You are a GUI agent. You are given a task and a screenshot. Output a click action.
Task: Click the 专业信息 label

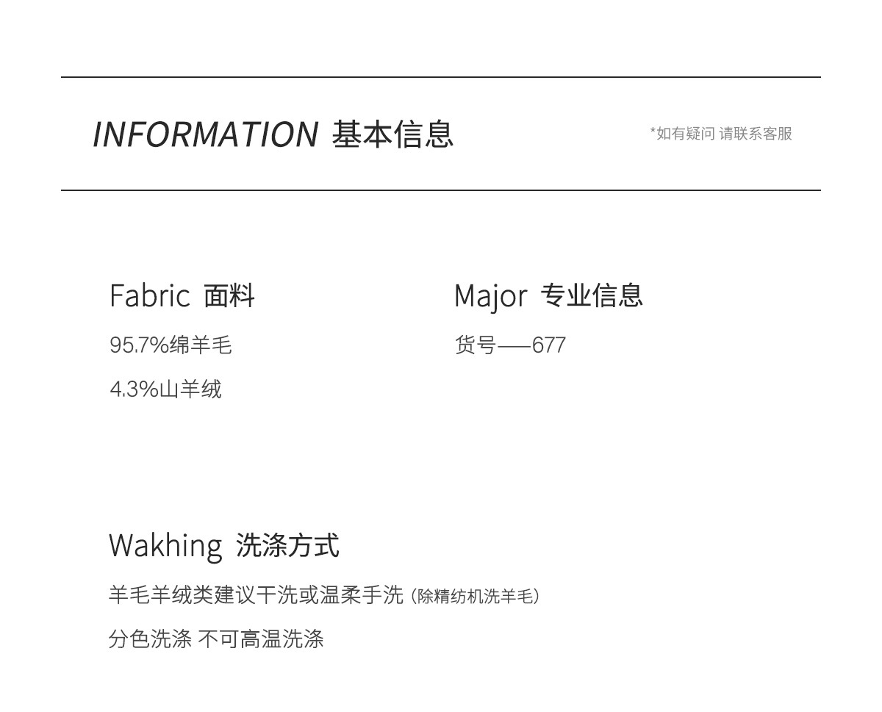pyautogui.click(x=592, y=295)
